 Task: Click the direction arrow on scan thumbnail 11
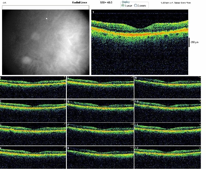[199, 124]
